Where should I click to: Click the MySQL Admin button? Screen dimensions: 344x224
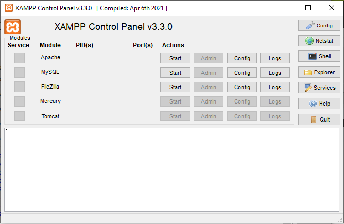(209, 73)
